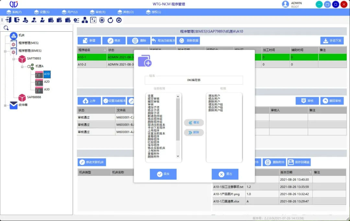Click the 保存到硬盘 button
Image resolution: width=350 pixels, height=221 pixels.
click(x=299, y=162)
